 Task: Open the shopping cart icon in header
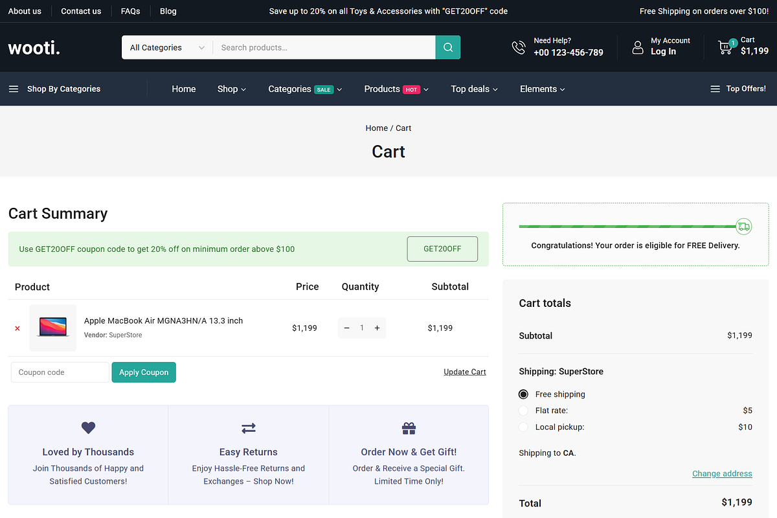click(x=726, y=47)
